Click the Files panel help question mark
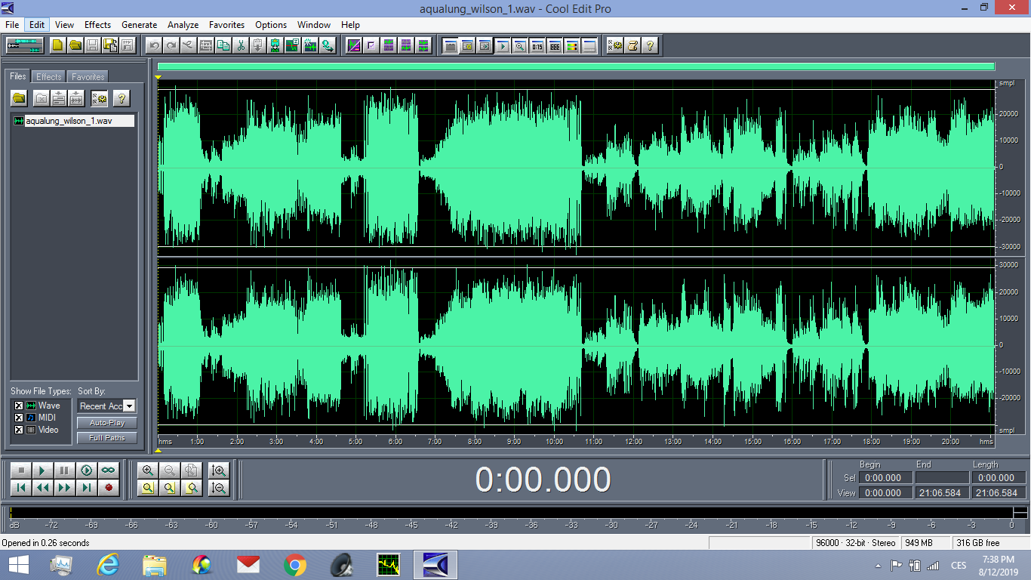This screenshot has height=580, width=1031. point(122,98)
